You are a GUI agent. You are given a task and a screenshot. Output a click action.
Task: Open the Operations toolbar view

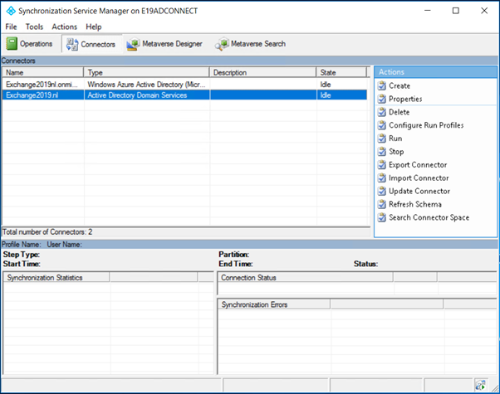point(31,43)
